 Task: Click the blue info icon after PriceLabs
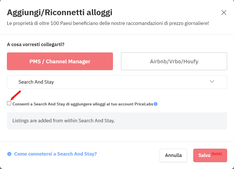click(155, 104)
